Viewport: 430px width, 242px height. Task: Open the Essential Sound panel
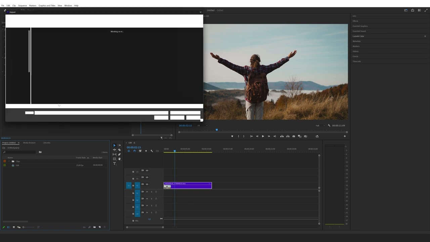tap(359, 31)
